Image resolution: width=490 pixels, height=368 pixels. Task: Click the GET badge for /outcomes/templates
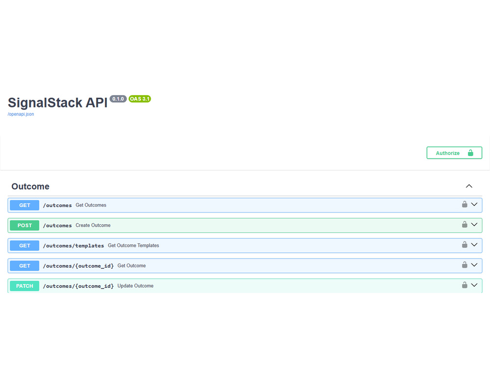click(x=24, y=246)
